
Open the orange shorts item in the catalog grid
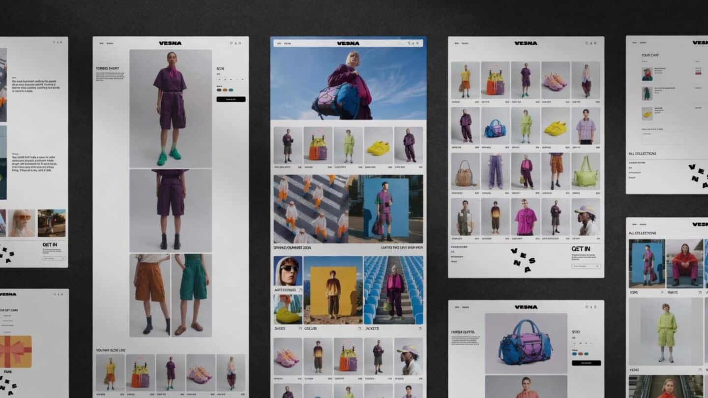tap(556, 171)
